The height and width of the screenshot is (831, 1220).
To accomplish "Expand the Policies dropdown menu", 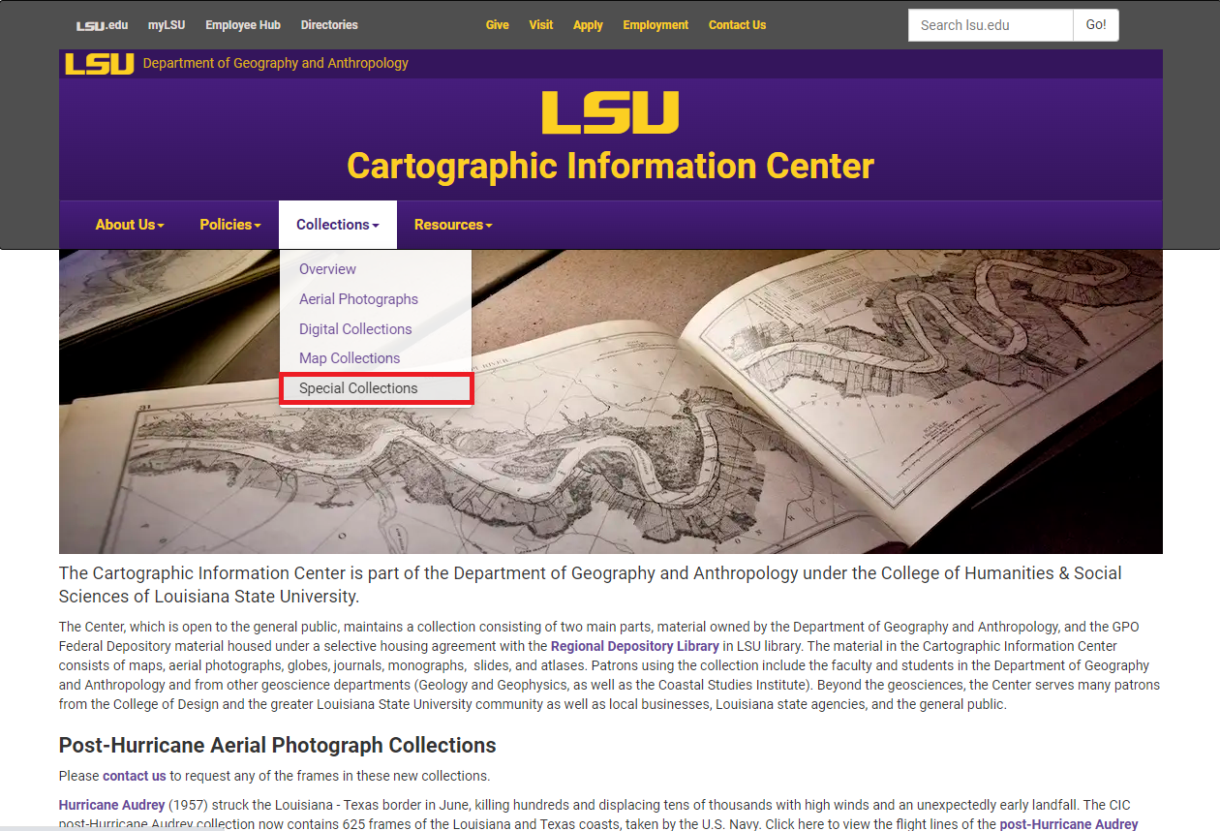I will (230, 225).
